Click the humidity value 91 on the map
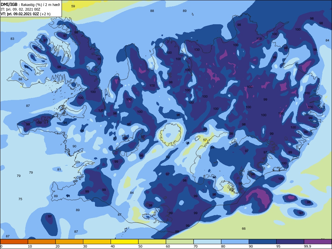332x249 pixels. (x=68, y=196)
